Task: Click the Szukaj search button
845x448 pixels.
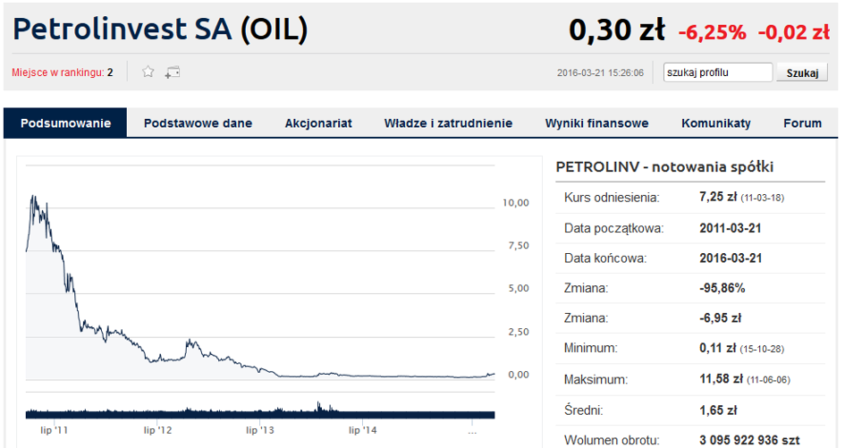Action: click(x=802, y=72)
